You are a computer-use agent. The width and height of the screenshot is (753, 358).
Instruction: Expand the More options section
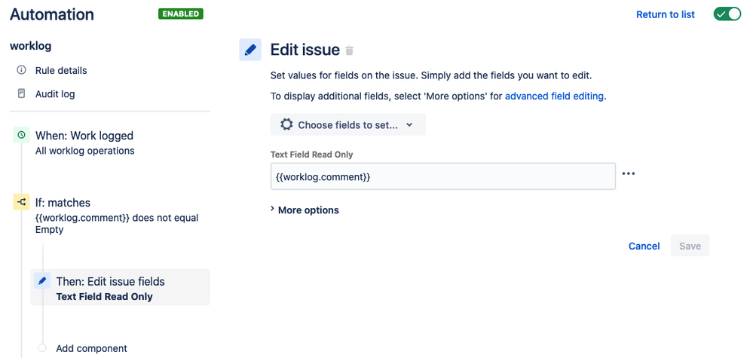coord(305,210)
